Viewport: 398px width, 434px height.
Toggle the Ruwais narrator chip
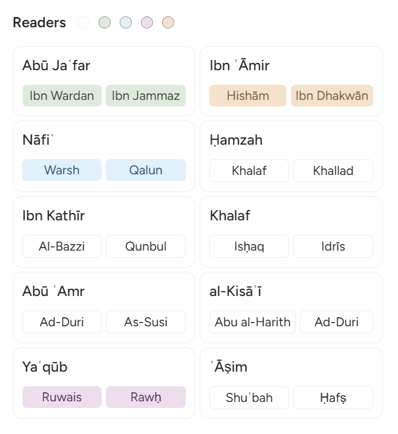(x=62, y=397)
